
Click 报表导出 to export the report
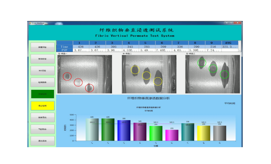(x=43, y=117)
